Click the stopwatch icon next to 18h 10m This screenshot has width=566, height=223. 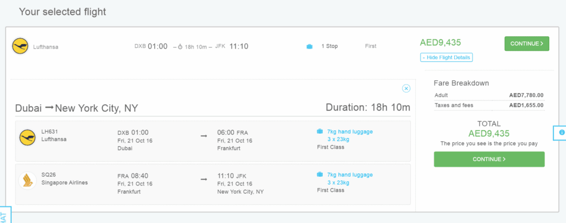click(x=181, y=47)
